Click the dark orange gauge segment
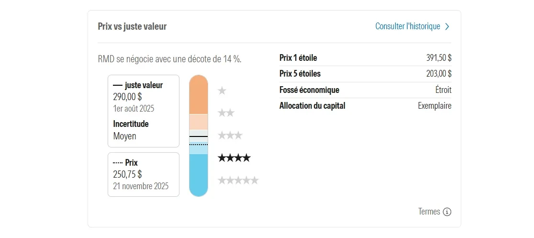Viewport: 534px width, 238px height. point(199,96)
